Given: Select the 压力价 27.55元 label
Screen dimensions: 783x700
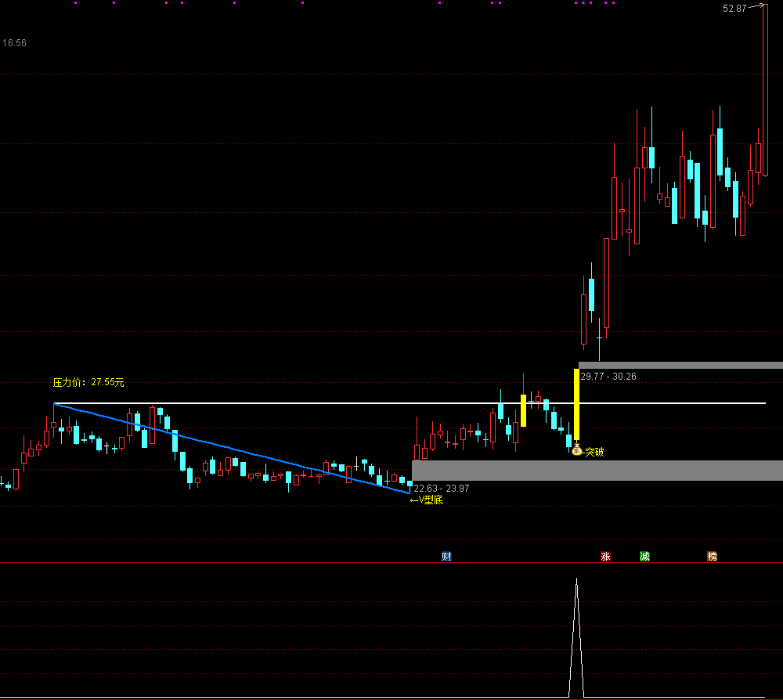Looking at the screenshot, I should click(88, 383).
